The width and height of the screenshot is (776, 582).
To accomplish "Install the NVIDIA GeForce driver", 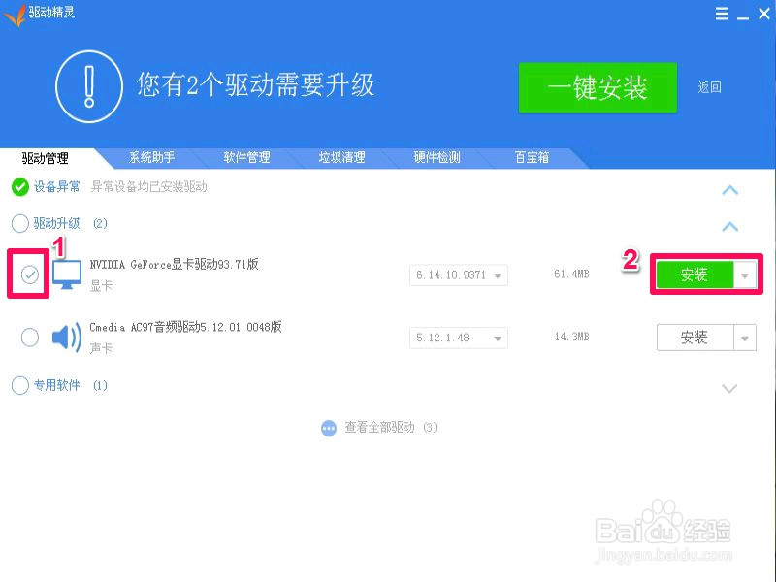I will click(x=695, y=275).
